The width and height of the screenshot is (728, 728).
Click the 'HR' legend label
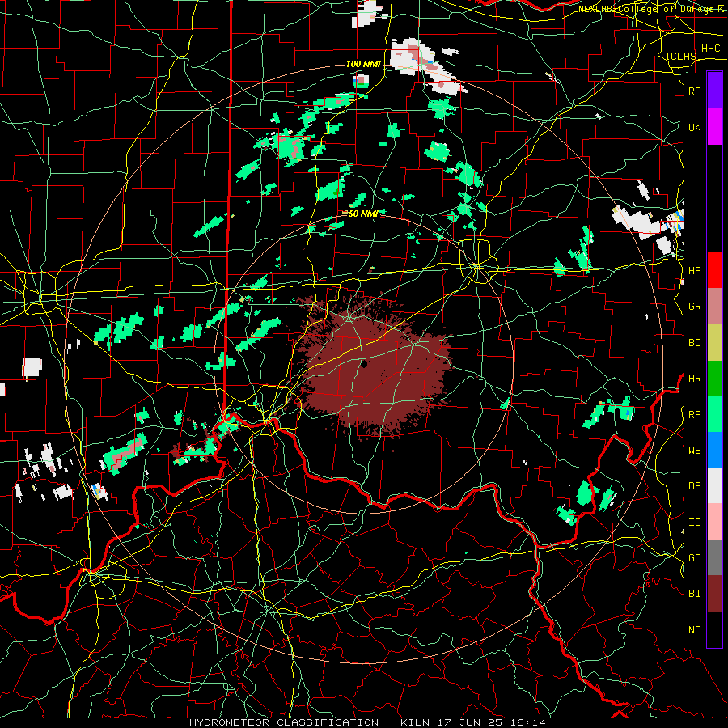[x=695, y=379]
